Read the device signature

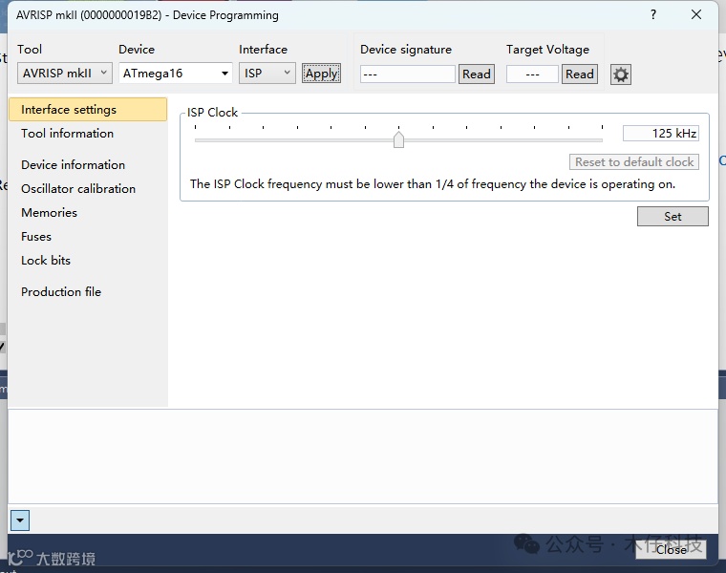(477, 74)
